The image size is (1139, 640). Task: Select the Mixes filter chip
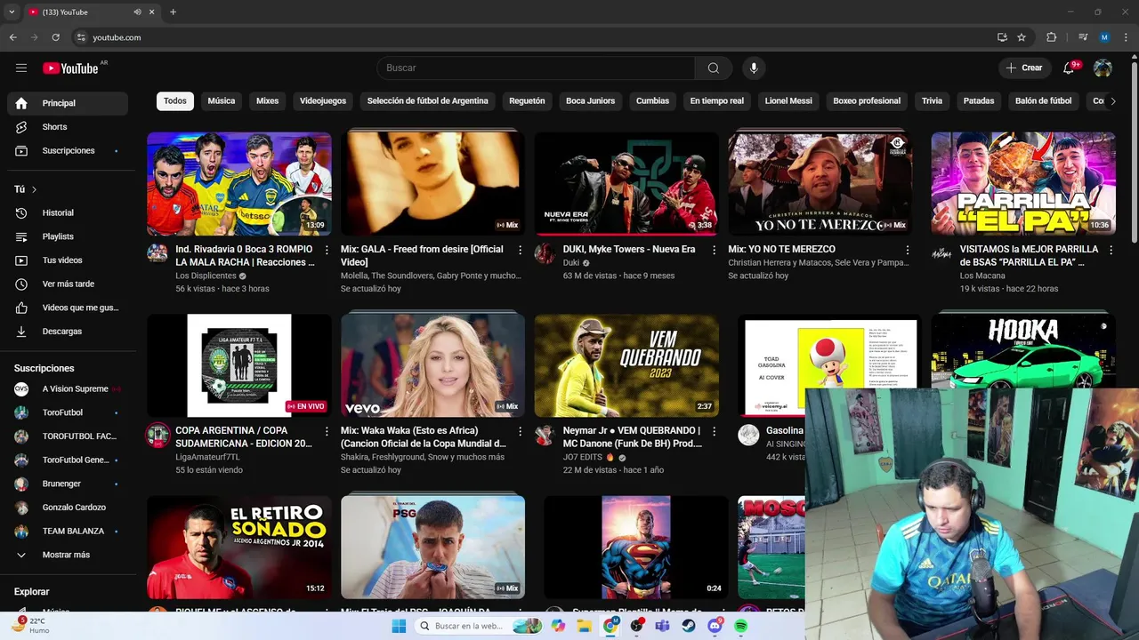(x=268, y=101)
